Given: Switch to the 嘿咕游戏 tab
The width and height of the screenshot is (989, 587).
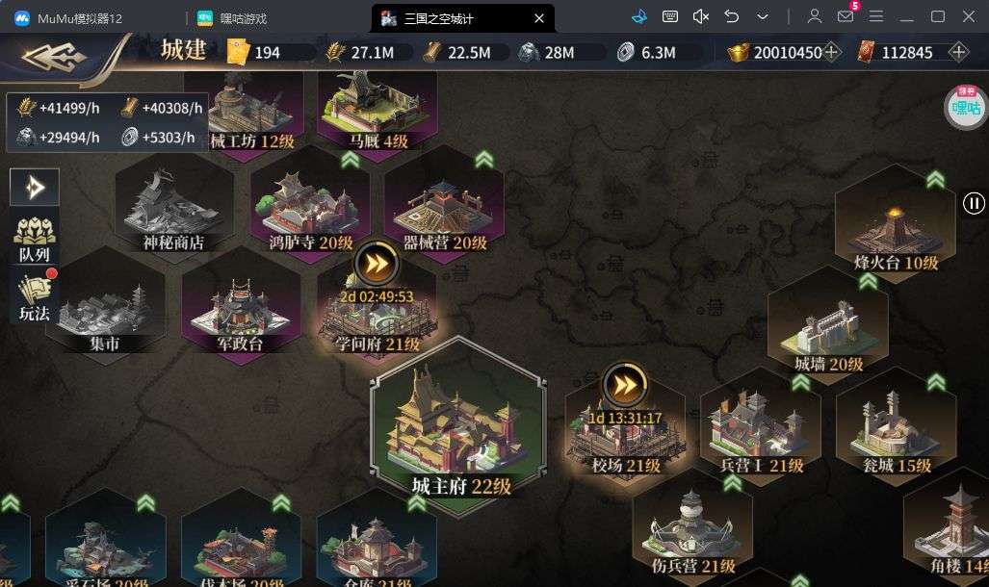Looking at the screenshot, I should coord(232,18).
